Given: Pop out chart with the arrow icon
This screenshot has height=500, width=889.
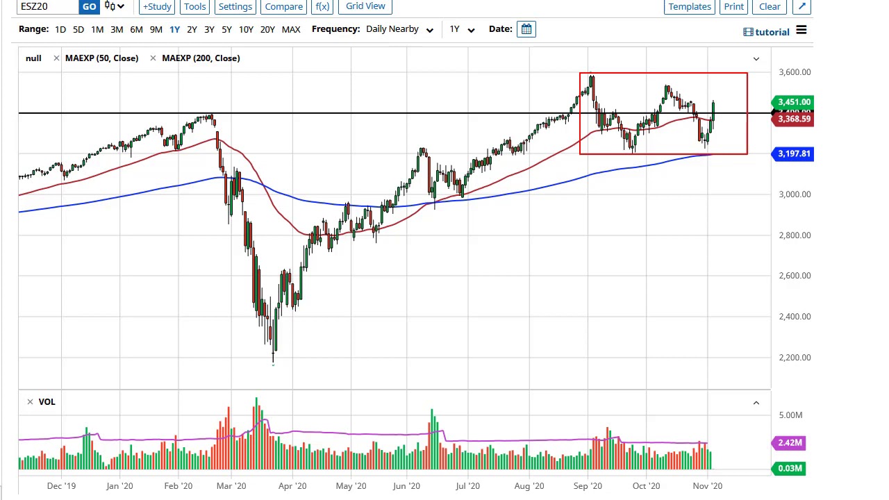Looking at the screenshot, I should point(801,6).
